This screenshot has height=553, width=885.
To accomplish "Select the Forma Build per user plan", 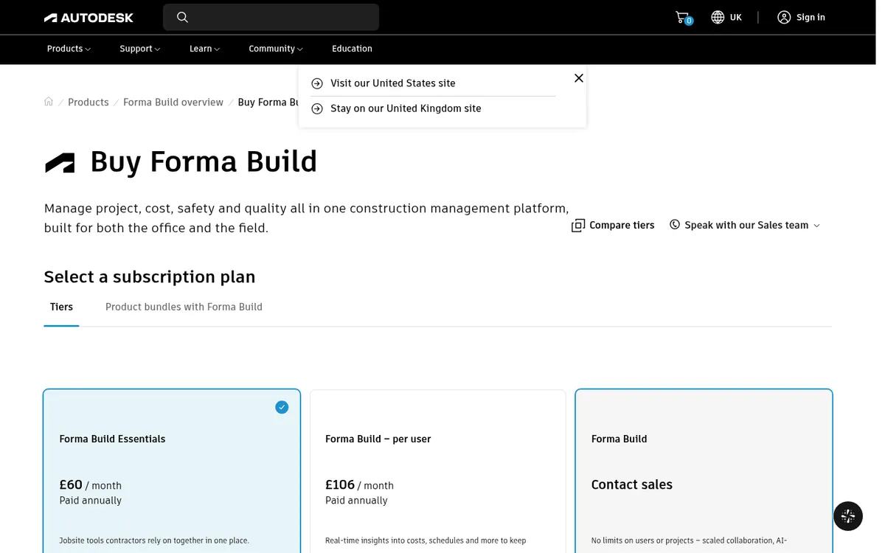I will pyautogui.click(x=438, y=471).
